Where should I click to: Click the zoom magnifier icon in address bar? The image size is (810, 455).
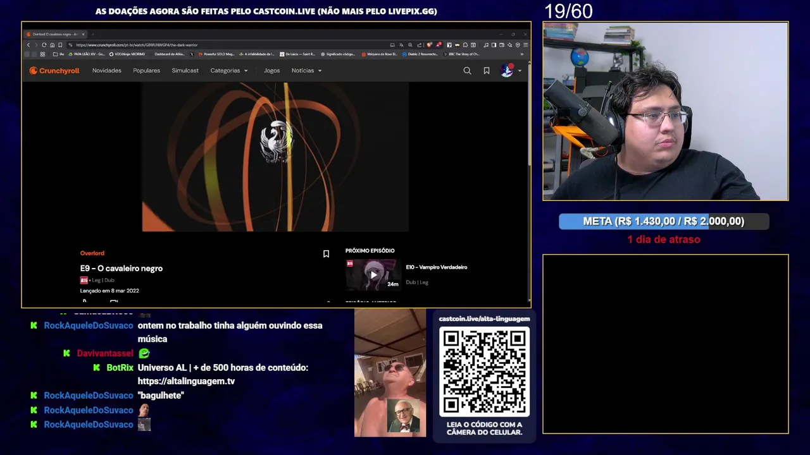coord(410,45)
